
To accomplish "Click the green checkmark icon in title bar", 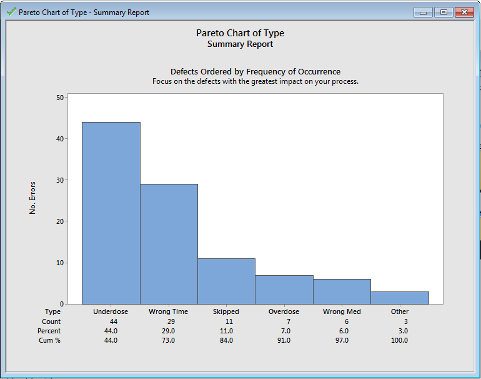I will [11, 12].
